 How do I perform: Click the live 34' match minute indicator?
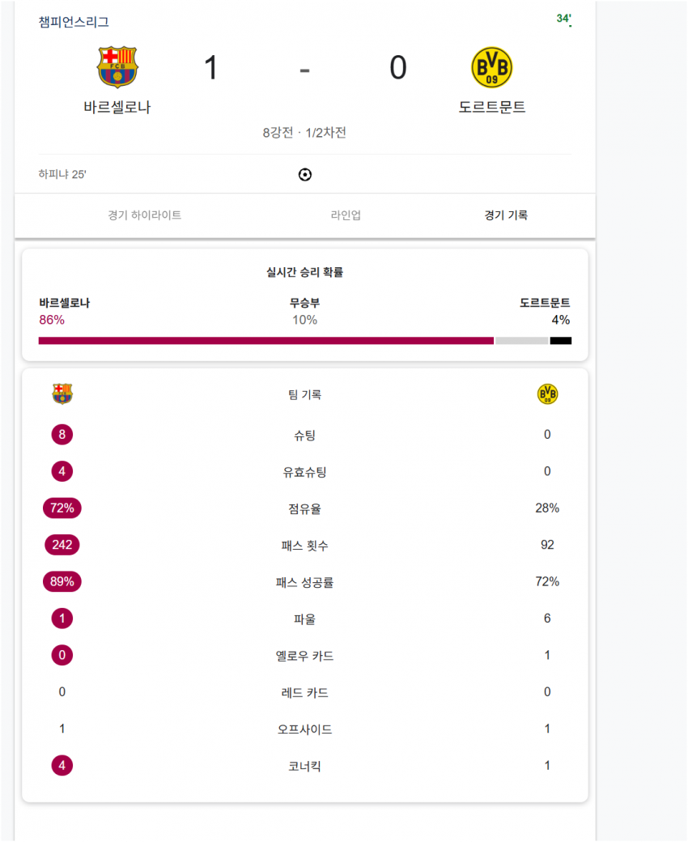[x=564, y=19]
